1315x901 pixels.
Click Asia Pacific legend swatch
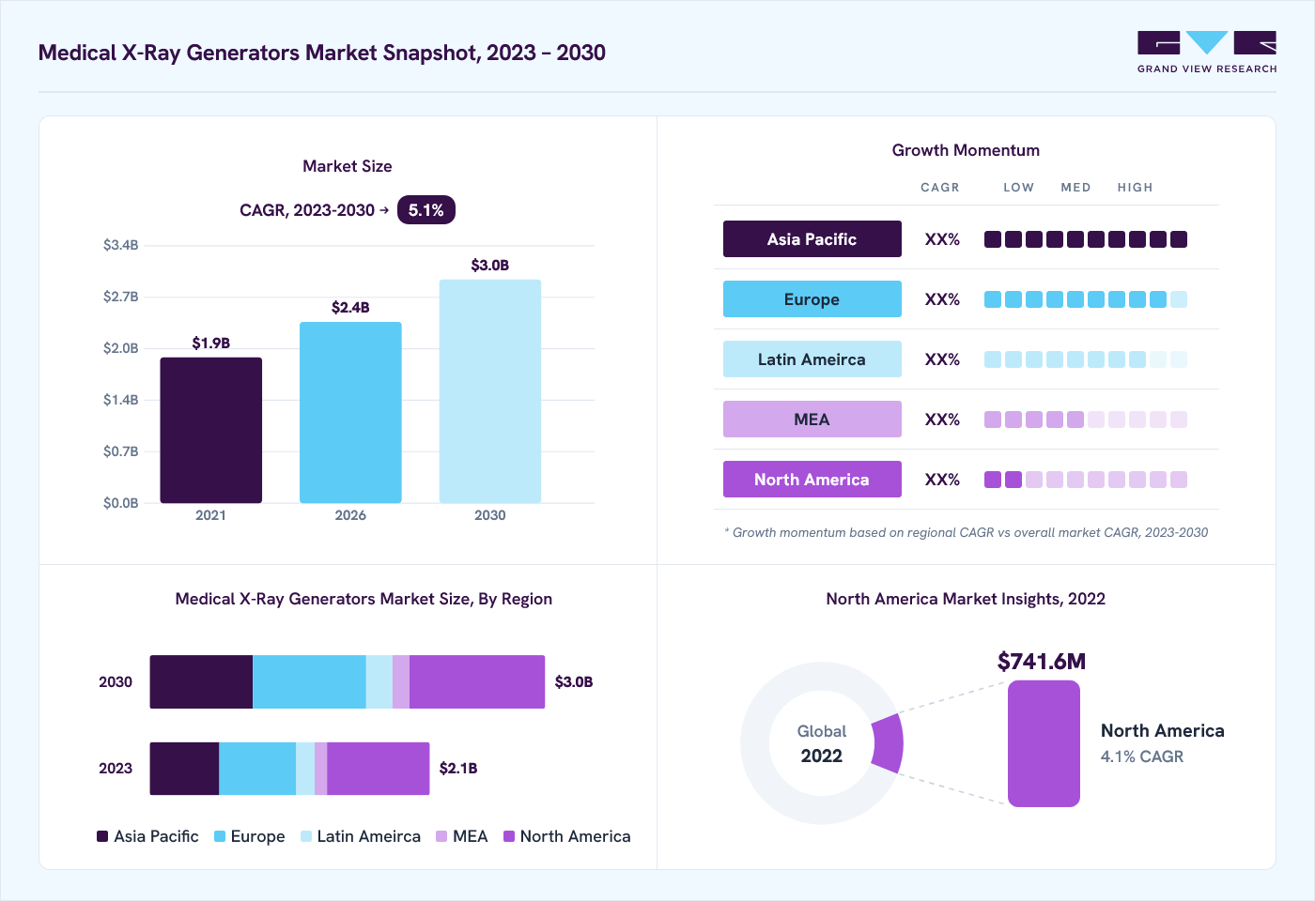(x=102, y=836)
